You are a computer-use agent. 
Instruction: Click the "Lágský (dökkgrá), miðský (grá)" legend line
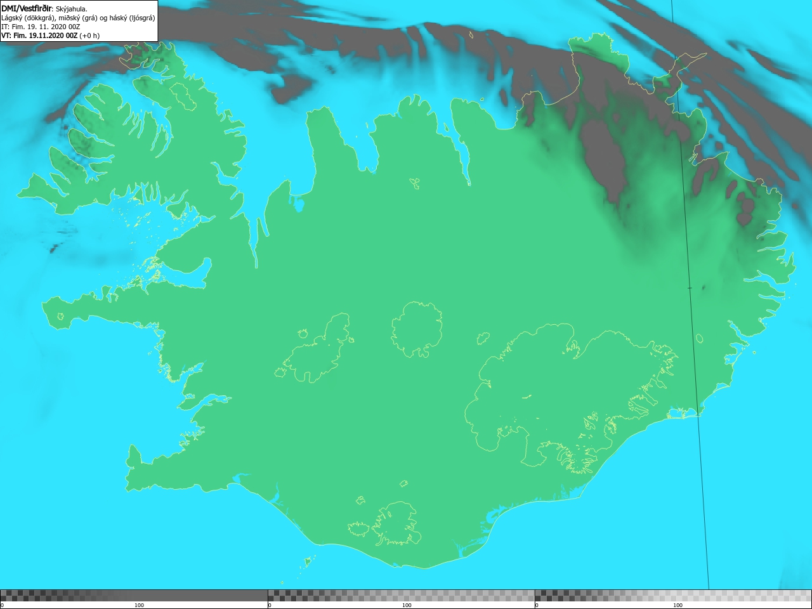pos(78,18)
